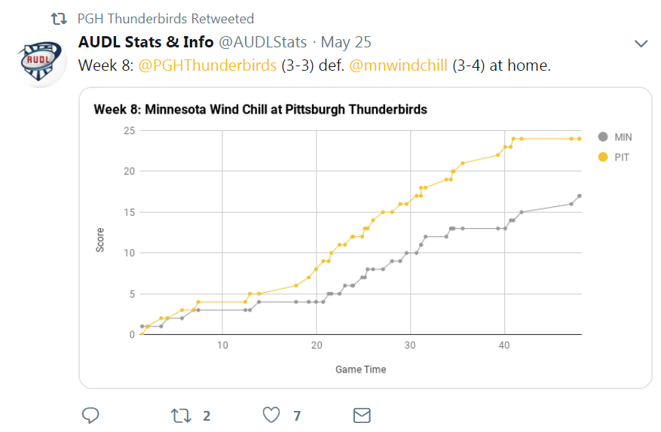Viewport: 661px width, 432px height.
Task: Send tweet via direct message envelope icon
Action: 362,415
